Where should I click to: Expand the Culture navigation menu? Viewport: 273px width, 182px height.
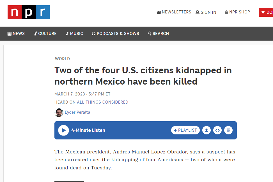coord(45,34)
